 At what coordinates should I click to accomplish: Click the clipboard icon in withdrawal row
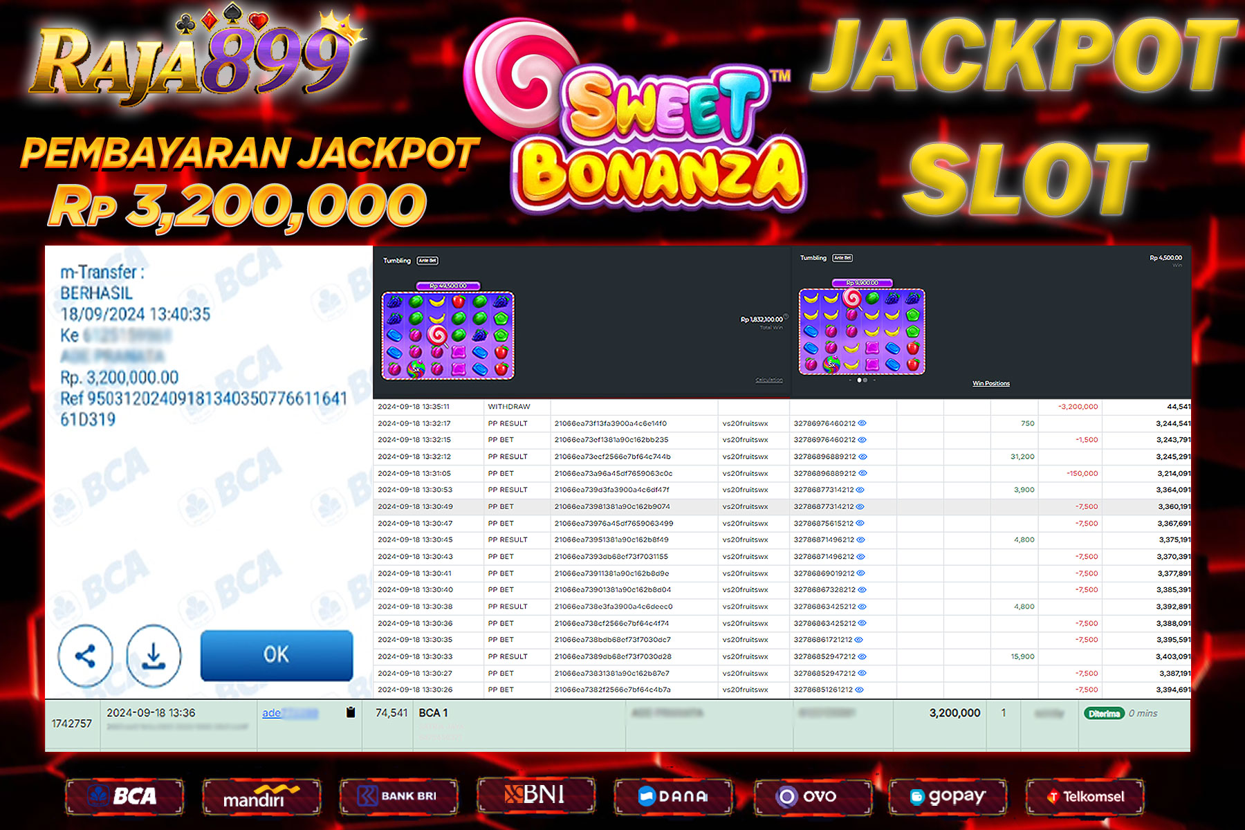coord(351,712)
